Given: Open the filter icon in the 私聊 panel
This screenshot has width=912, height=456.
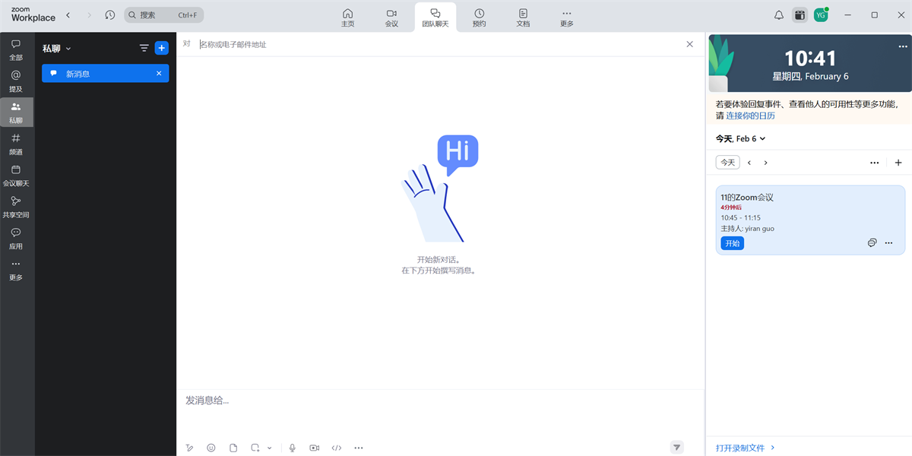Looking at the screenshot, I should tap(144, 48).
